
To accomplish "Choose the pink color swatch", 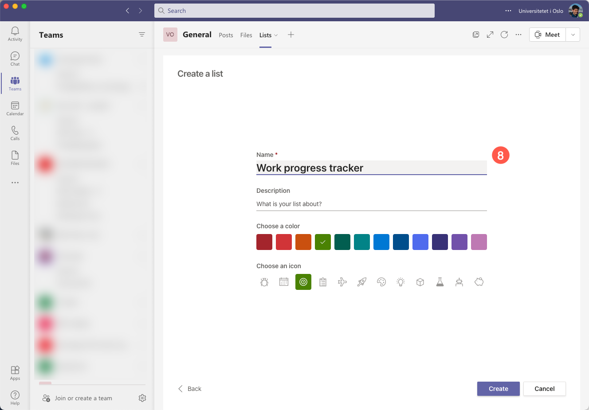I will click(x=479, y=242).
